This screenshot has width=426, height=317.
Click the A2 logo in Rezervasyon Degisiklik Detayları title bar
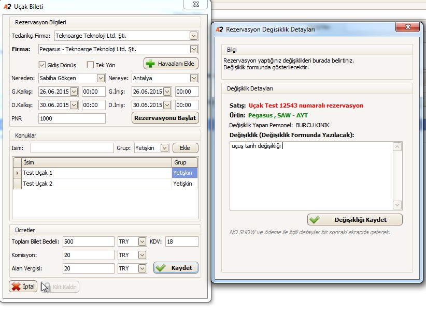click(x=219, y=29)
